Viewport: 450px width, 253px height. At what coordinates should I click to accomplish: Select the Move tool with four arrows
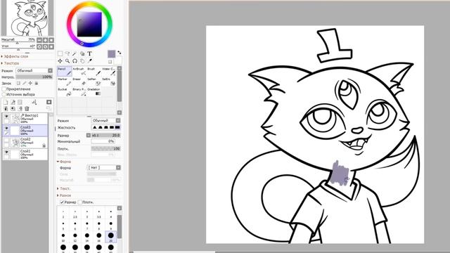tap(60, 61)
